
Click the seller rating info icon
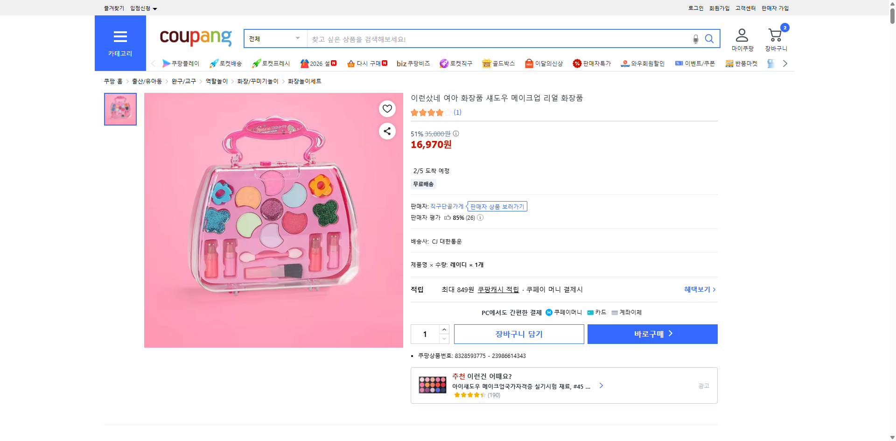pyautogui.click(x=480, y=217)
